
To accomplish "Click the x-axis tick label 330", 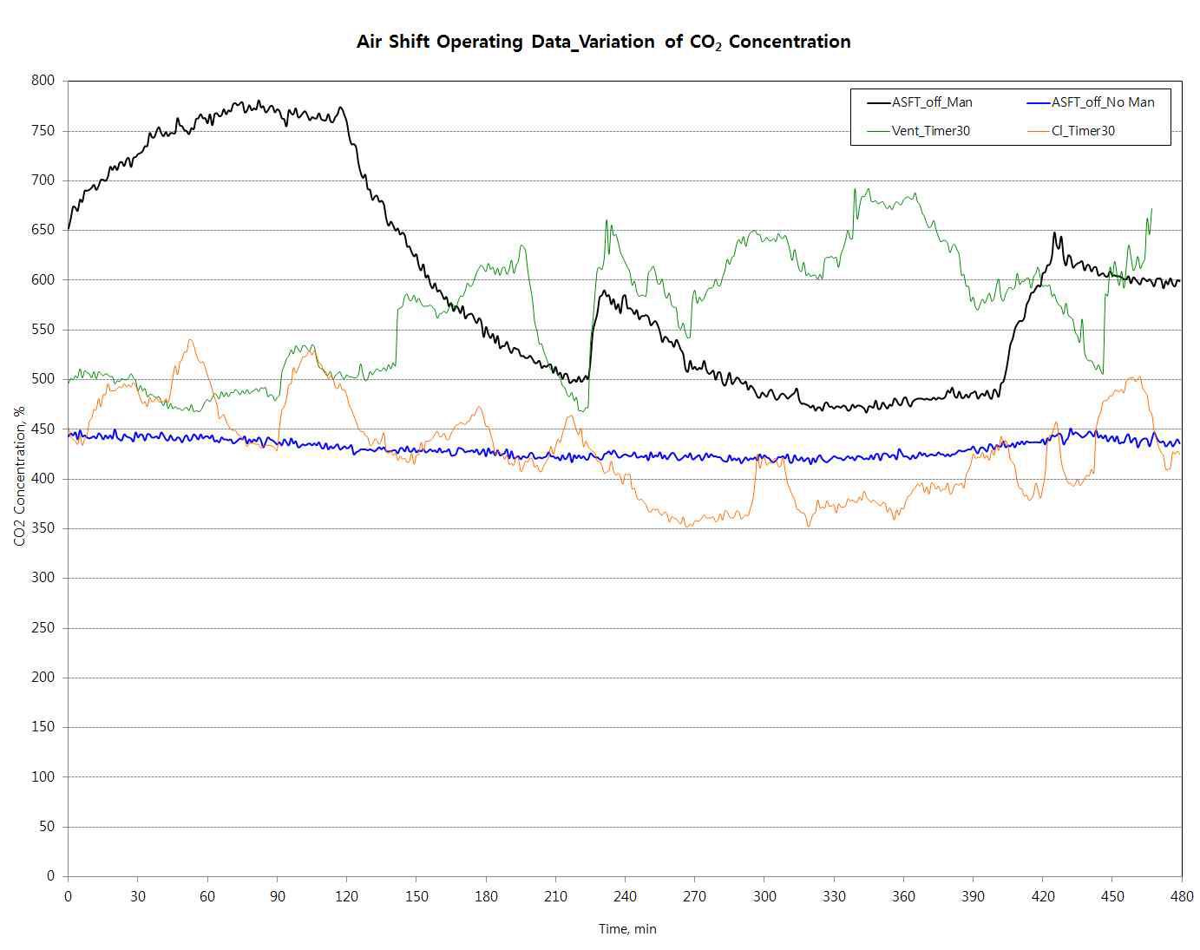I will [834, 896].
